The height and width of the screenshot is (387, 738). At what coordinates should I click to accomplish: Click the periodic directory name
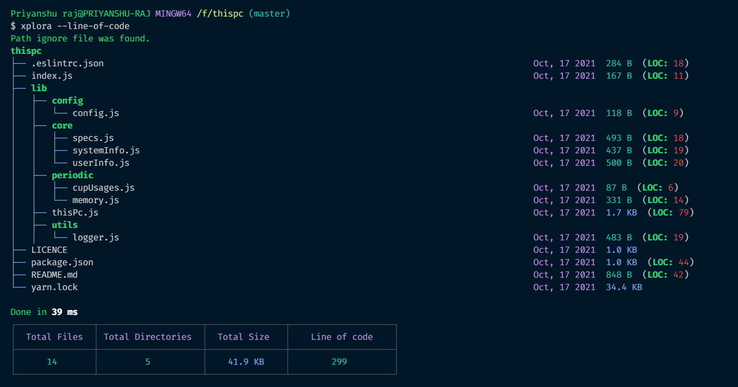click(x=73, y=175)
